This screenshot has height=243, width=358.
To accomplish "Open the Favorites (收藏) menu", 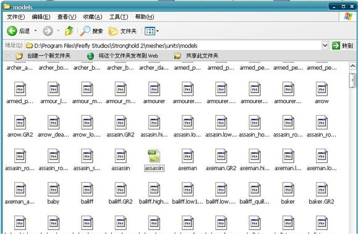I will point(93,17).
